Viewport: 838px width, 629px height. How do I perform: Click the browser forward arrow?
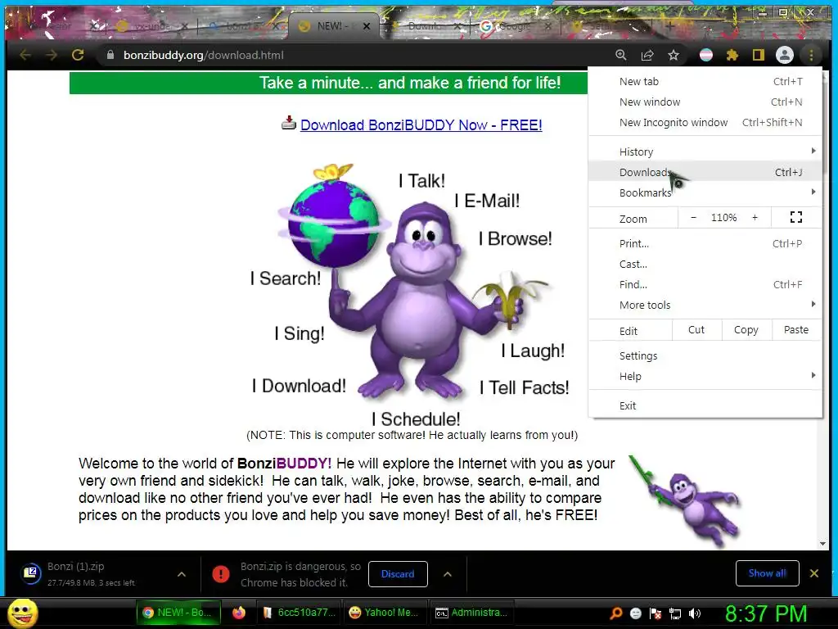click(52, 55)
